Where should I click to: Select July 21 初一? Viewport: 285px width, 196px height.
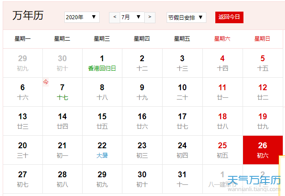[x=63, y=150]
